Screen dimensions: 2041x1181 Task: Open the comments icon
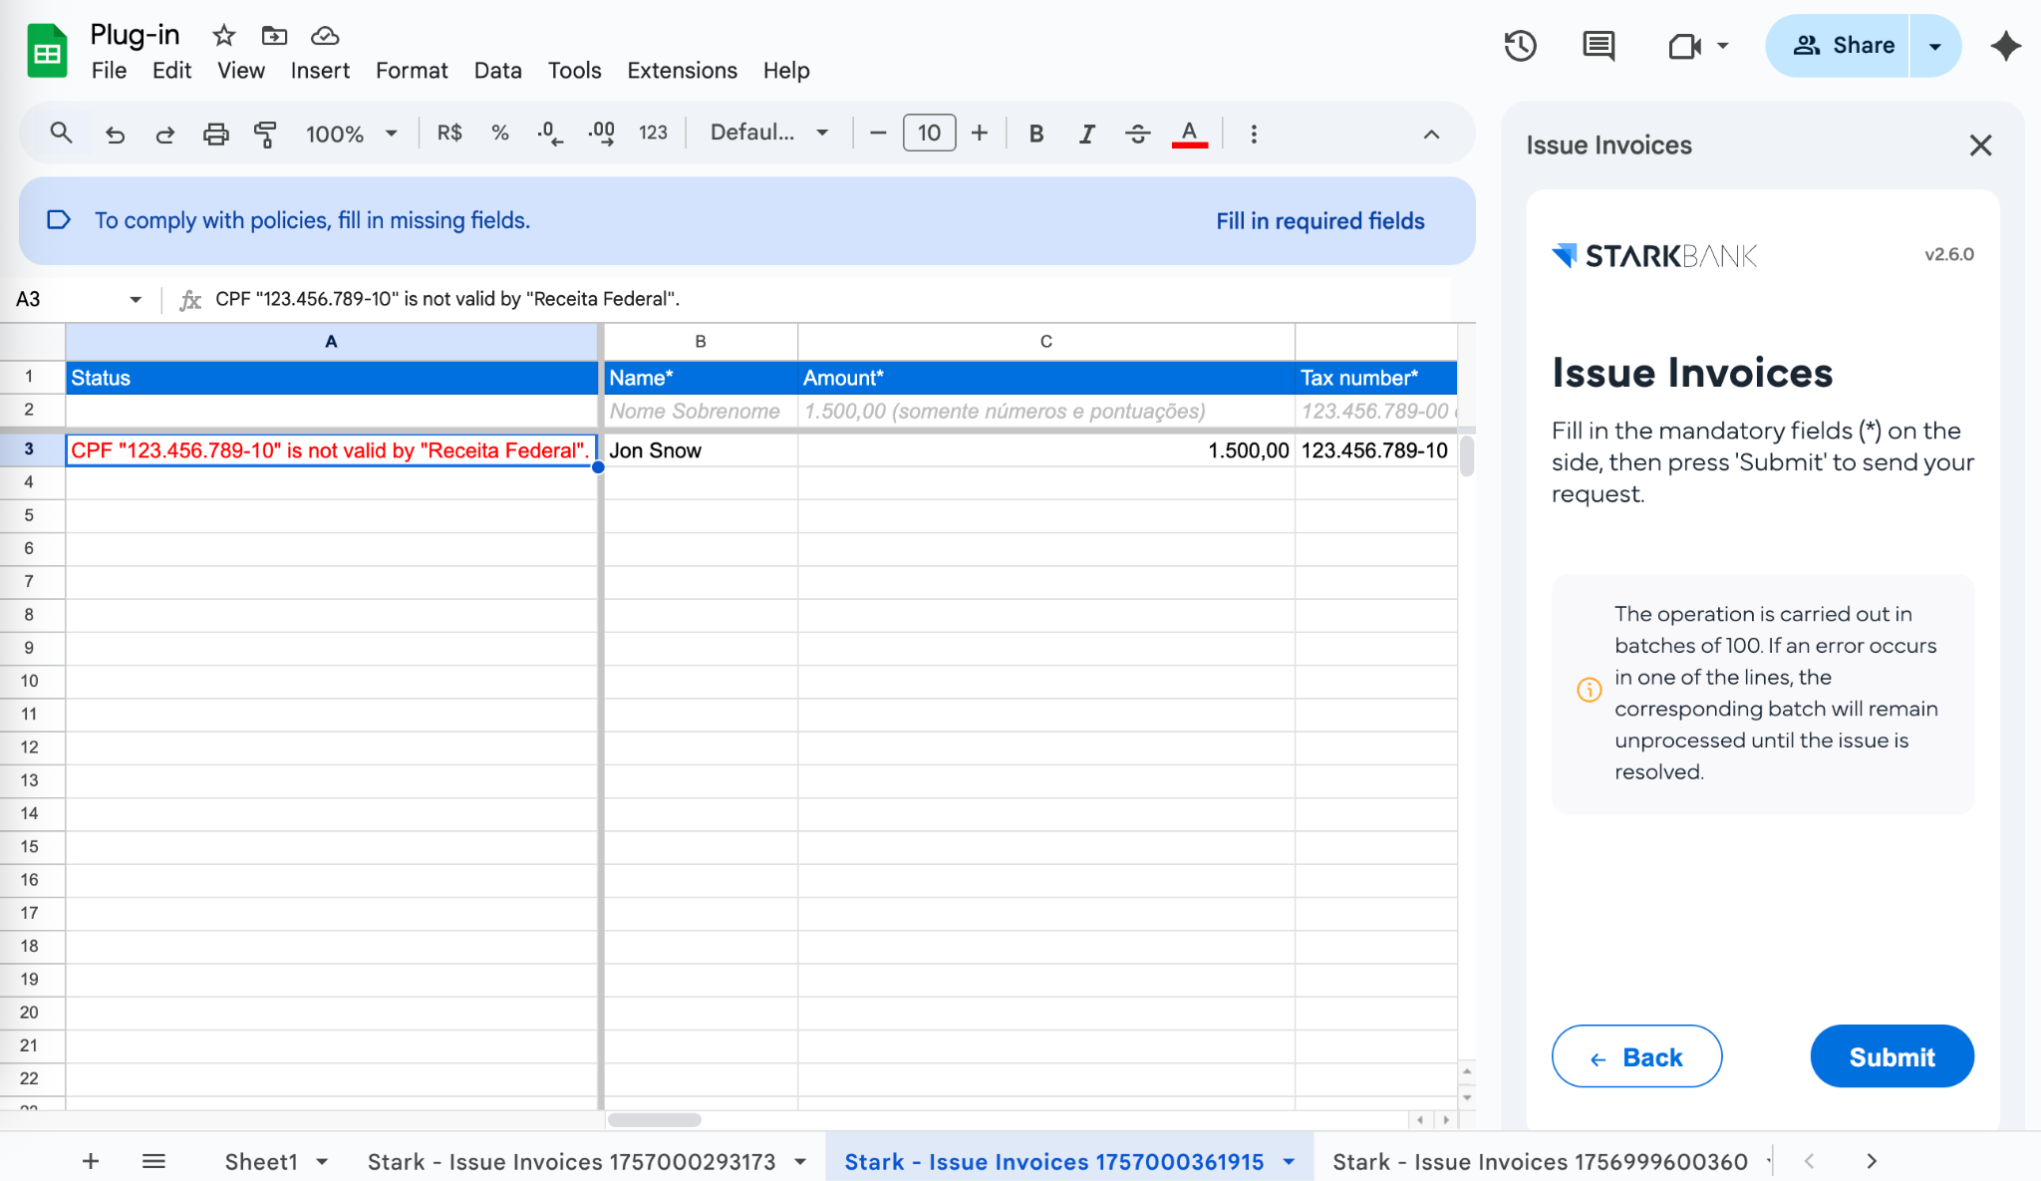coord(1599,46)
